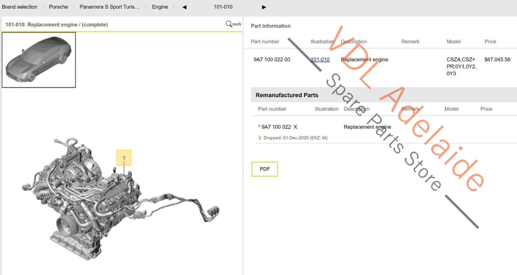Click the Part Information heading
Viewport: 517px width, 275px height.
point(270,26)
